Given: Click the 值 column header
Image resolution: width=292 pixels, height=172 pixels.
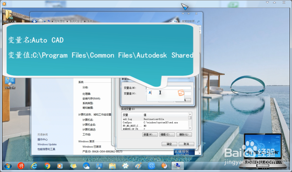Looking at the screenshot, I should 166,115.
